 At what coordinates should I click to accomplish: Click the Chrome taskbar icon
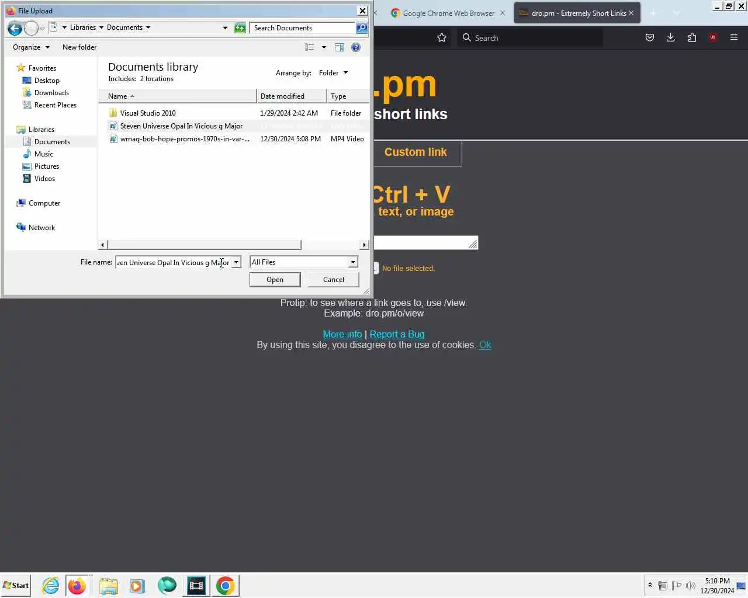(226, 585)
